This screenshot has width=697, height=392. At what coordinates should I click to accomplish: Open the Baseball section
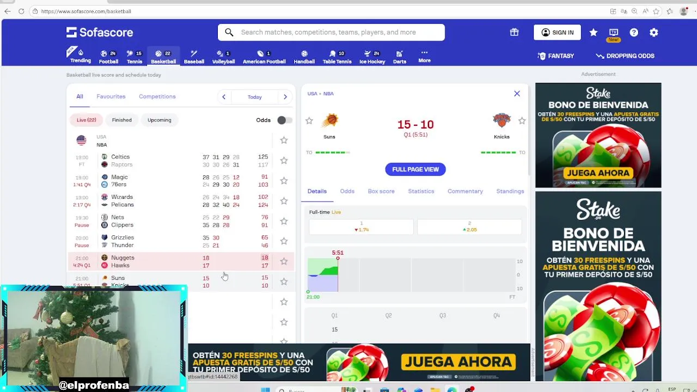pyautogui.click(x=194, y=57)
